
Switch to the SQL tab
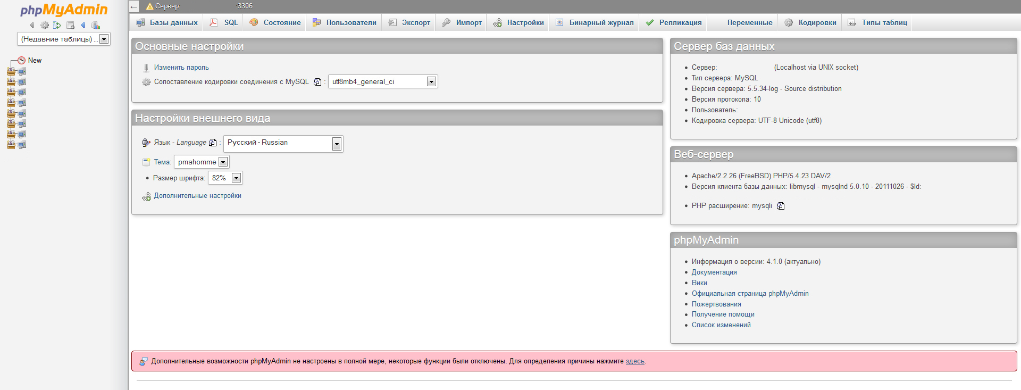pyautogui.click(x=224, y=22)
